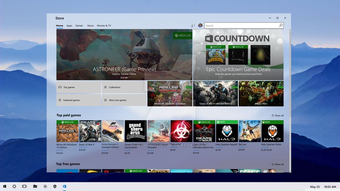Screen dimensions: 340x191
Task: Open the downloads and updates icon
Action: pos(192,26)
